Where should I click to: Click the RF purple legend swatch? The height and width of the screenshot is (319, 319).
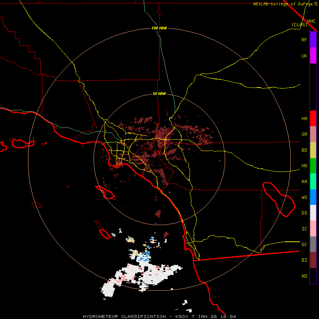[313, 40]
